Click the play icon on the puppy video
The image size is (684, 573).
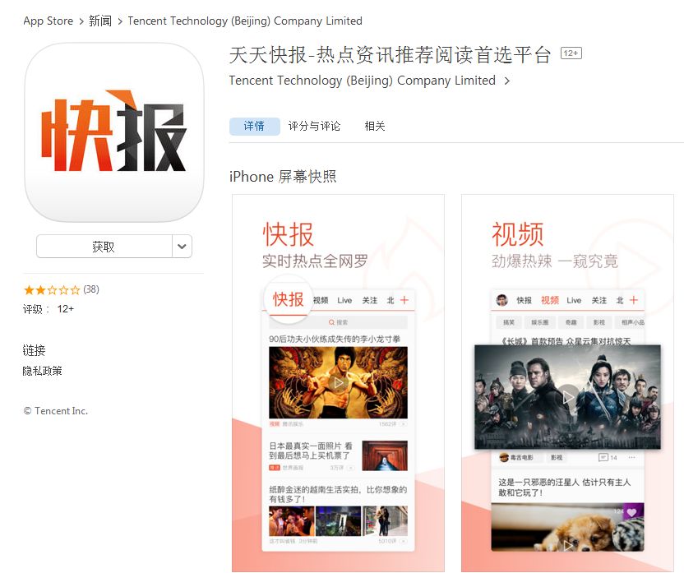click(x=568, y=546)
